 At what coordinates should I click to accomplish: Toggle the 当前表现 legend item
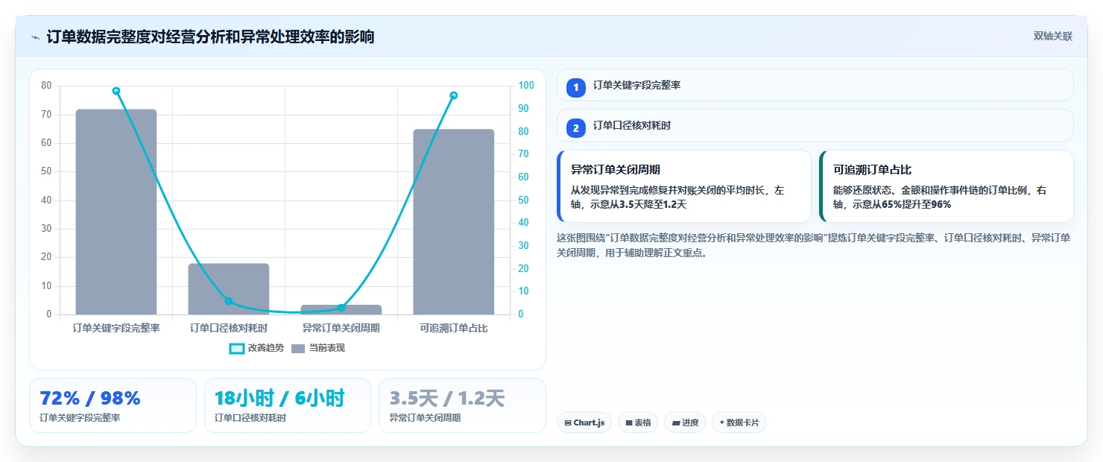(x=317, y=348)
